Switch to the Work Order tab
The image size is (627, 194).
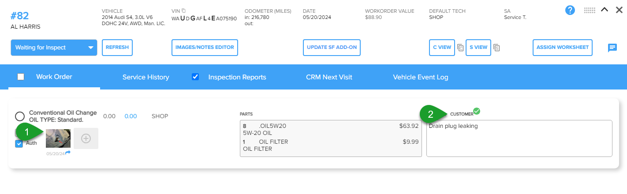click(x=54, y=77)
